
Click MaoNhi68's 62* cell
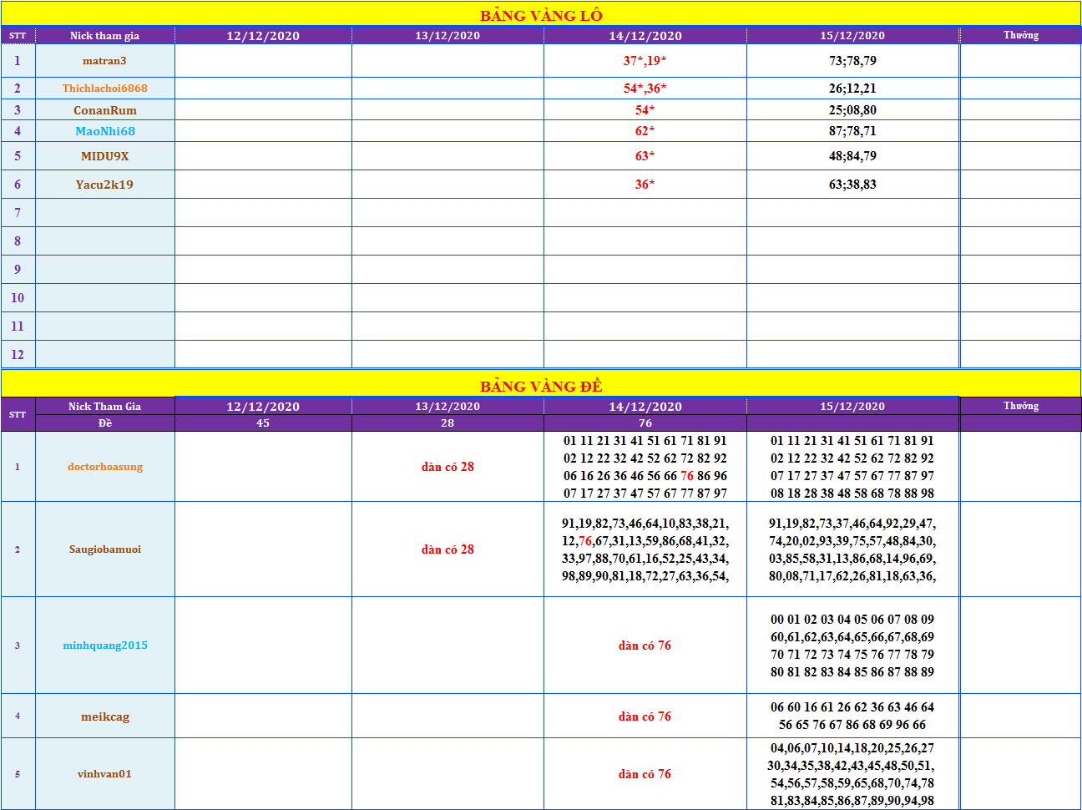(645, 131)
